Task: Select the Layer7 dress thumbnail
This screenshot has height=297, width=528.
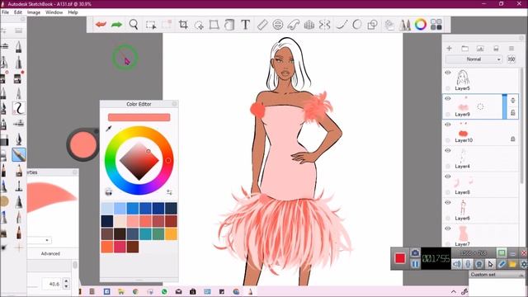Action: tap(463, 233)
